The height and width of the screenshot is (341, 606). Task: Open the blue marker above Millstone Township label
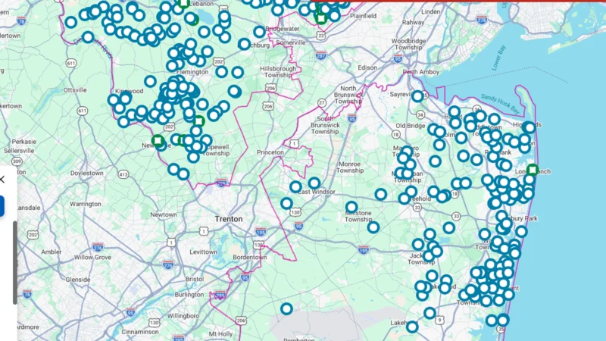351,207
